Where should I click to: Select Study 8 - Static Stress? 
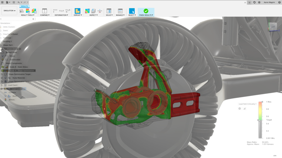19,67
